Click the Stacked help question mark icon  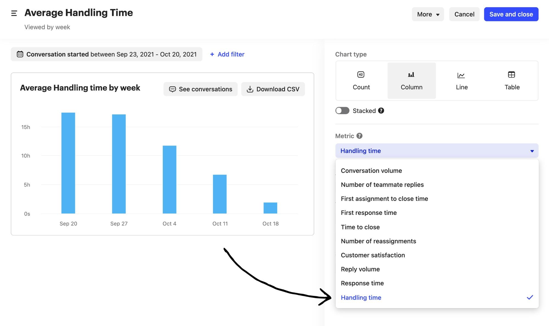(381, 111)
